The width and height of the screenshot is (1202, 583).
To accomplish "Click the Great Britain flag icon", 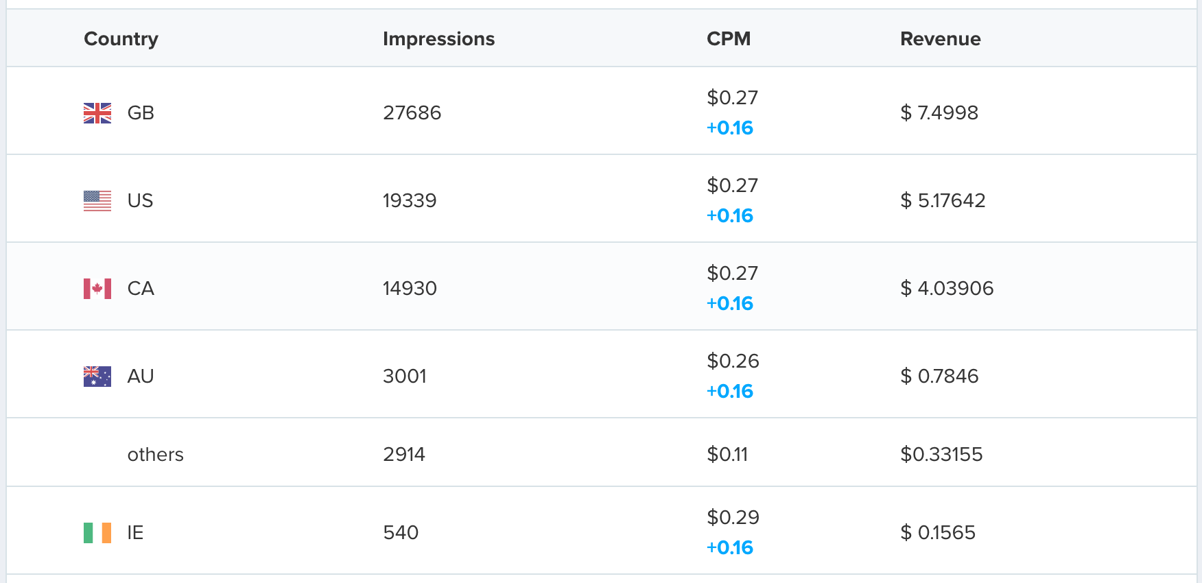I will (97, 112).
